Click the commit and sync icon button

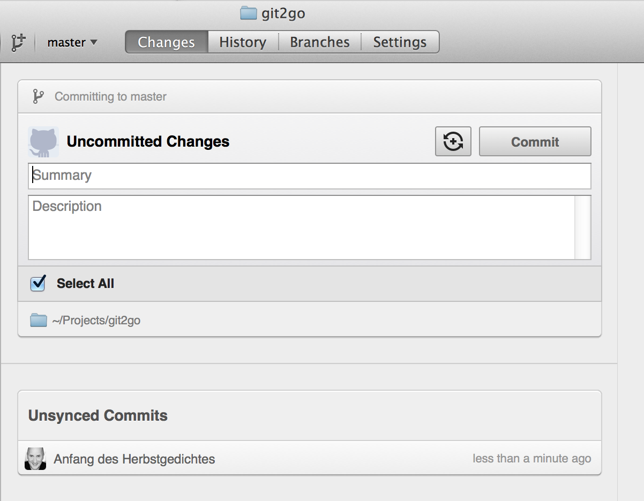[x=453, y=141]
